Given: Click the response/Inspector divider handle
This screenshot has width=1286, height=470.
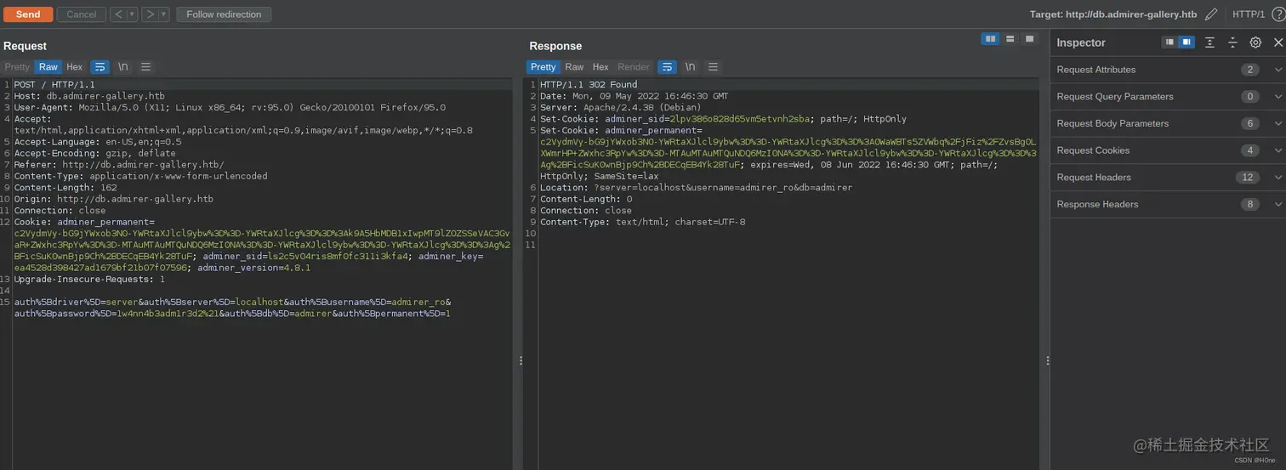Looking at the screenshot, I should (x=1047, y=360).
